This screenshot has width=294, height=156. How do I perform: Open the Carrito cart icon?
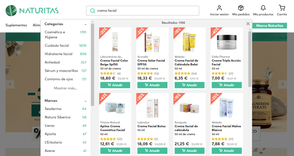pos(282,8)
